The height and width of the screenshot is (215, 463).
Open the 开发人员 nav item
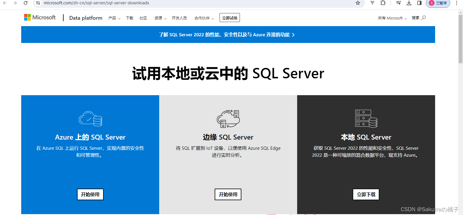pyautogui.click(x=179, y=18)
